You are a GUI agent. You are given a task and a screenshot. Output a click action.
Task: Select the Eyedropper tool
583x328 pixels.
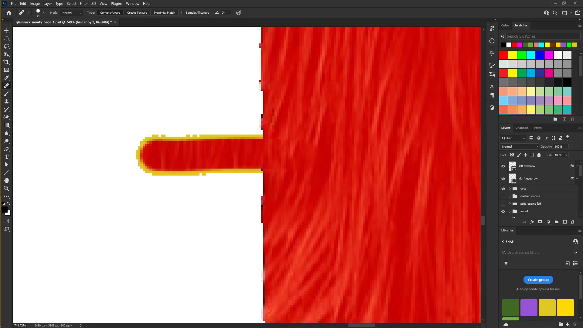click(x=6, y=78)
